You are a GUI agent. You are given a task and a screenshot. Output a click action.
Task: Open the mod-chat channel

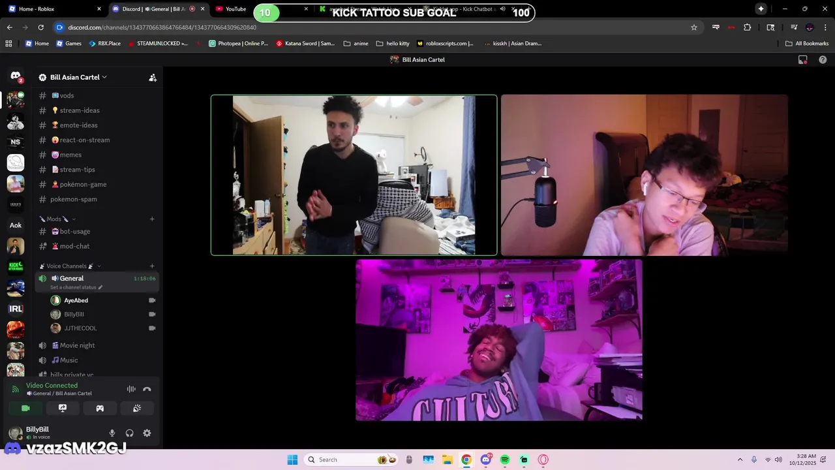click(x=97, y=246)
